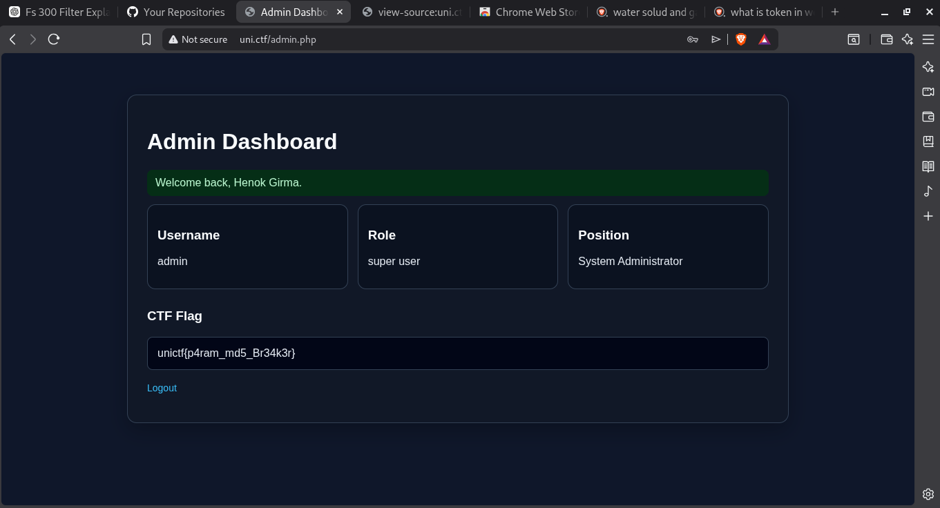Click the Logout link
The width and height of the screenshot is (940, 508).
[162, 388]
